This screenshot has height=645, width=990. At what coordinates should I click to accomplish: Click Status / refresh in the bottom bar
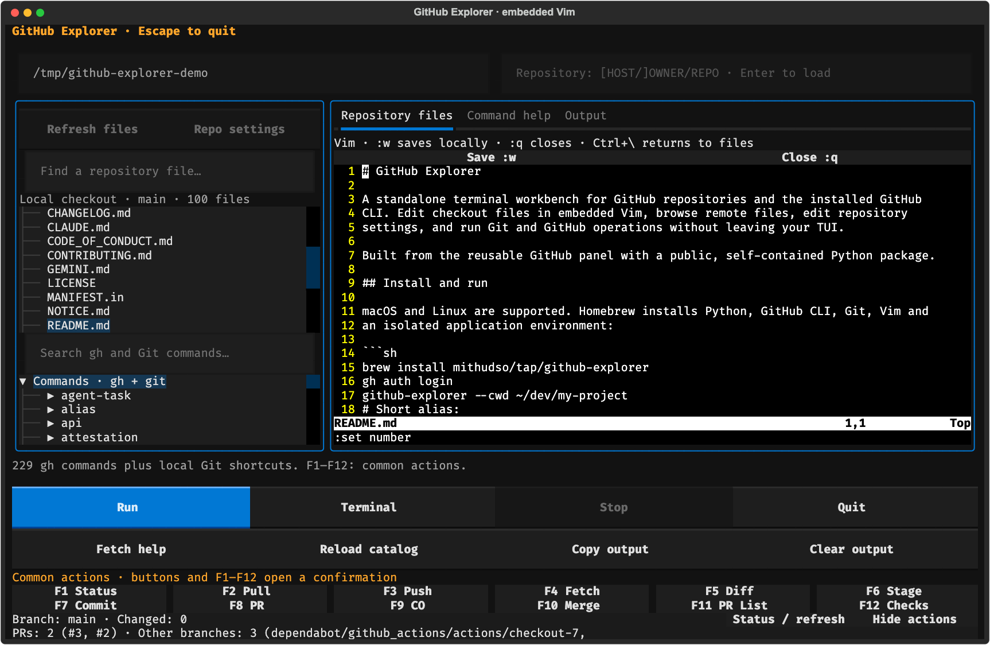click(789, 620)
